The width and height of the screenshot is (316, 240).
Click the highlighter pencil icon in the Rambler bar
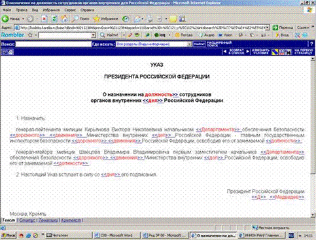[130, 35]
